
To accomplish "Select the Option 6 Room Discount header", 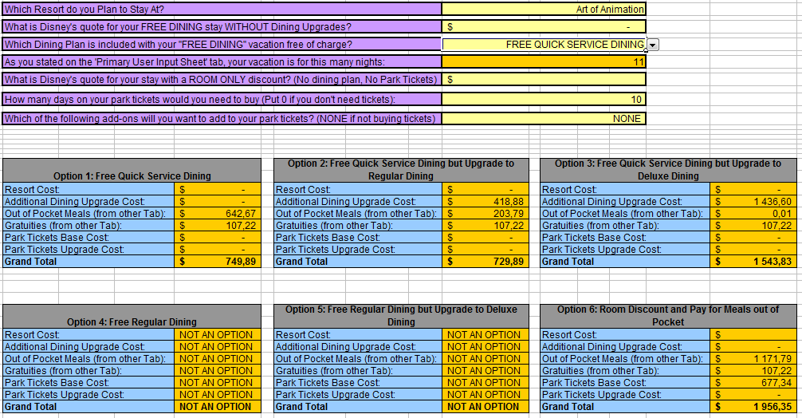I will pyautogui.click(x=668, y=316).
